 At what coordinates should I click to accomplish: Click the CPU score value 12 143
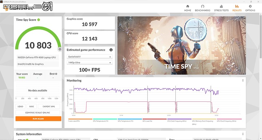[x=90, y=39]
